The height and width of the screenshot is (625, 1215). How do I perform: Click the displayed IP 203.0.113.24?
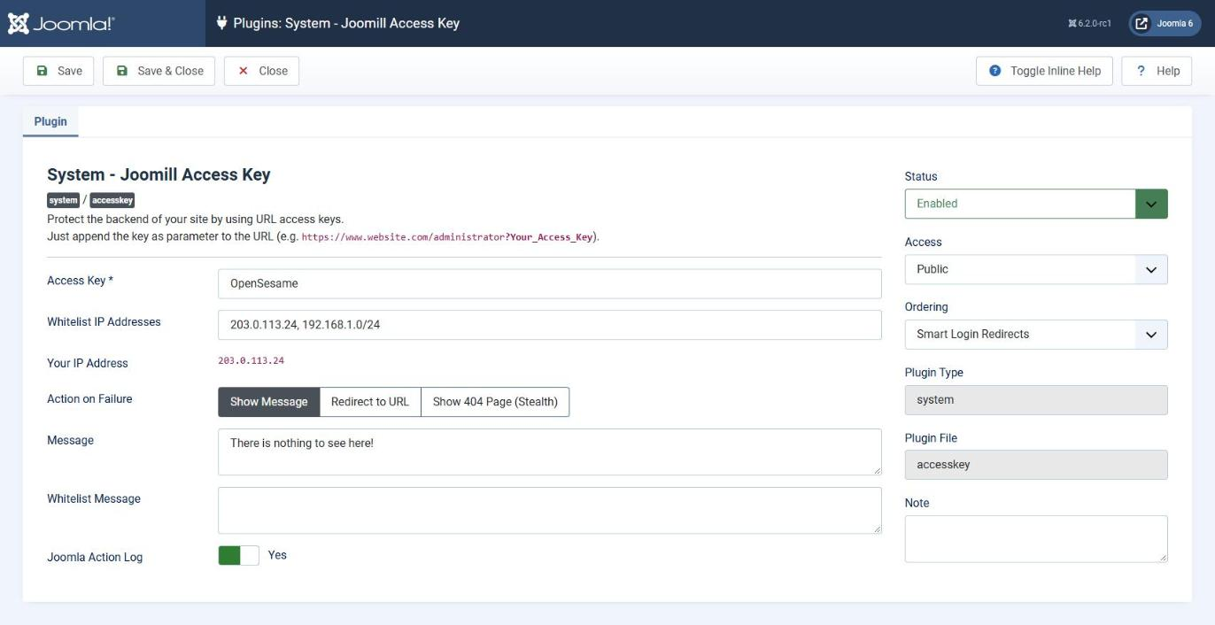tap(251, 361)
